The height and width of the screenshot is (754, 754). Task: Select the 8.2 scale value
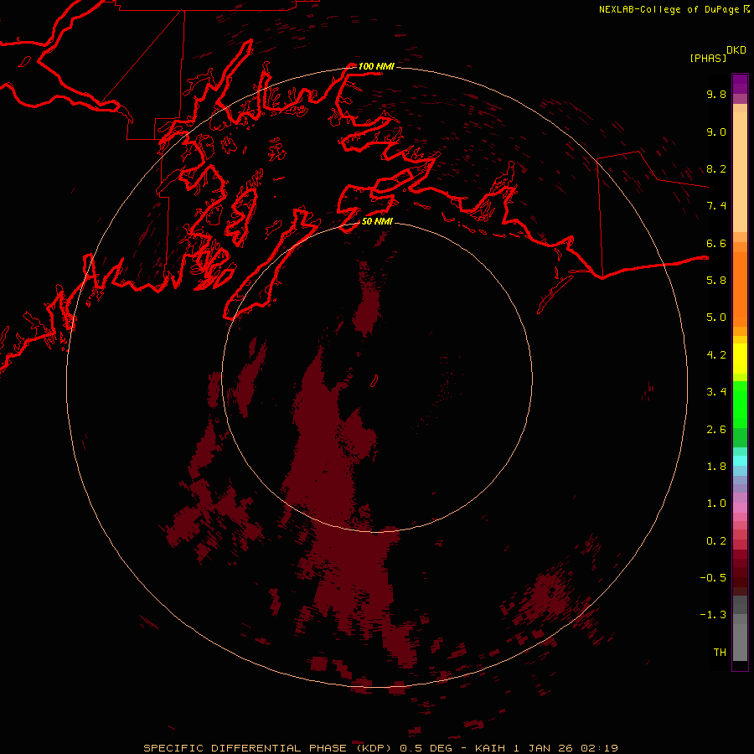point(716,168)
